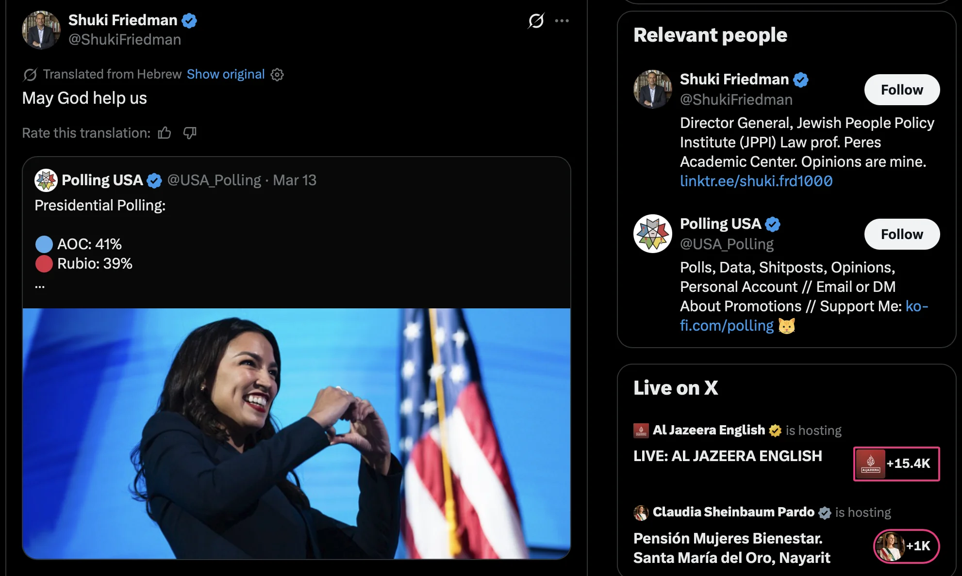Click @USA_Polling handle in quoted post

(x=214, y=180)
